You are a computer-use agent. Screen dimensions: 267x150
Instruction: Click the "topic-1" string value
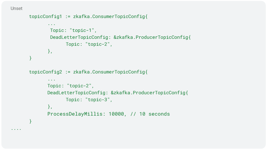tap(82, 30)
